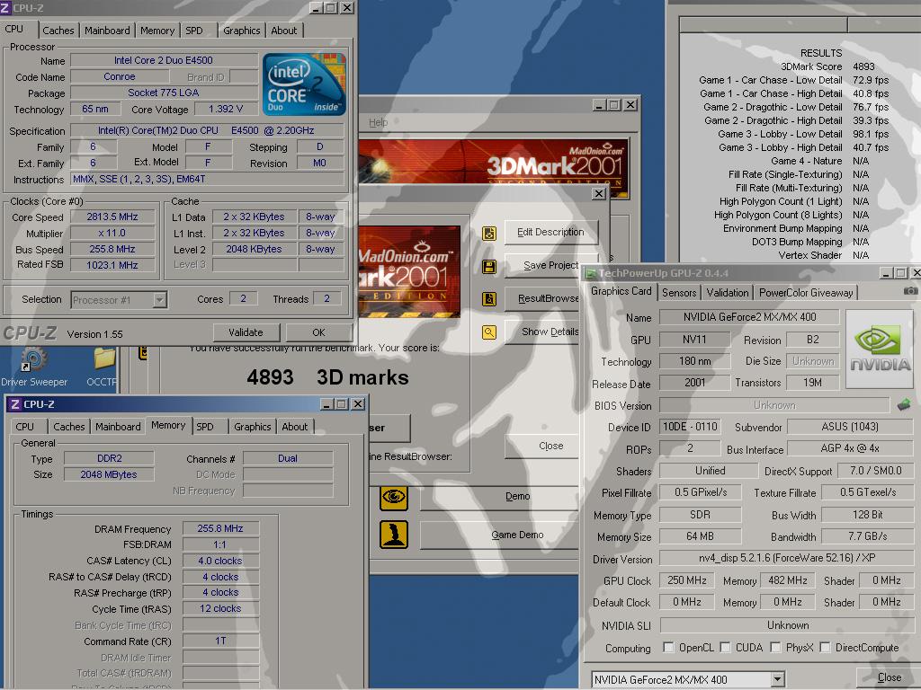
Task: Click the Driver Version field in GPU-Z
Action: tap(786, 558)
